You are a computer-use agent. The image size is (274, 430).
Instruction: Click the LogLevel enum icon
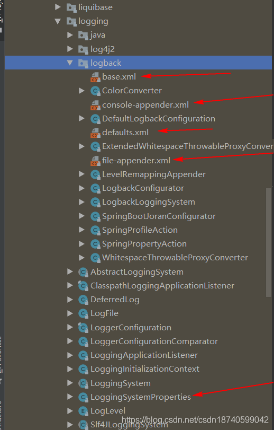point(83,411)
